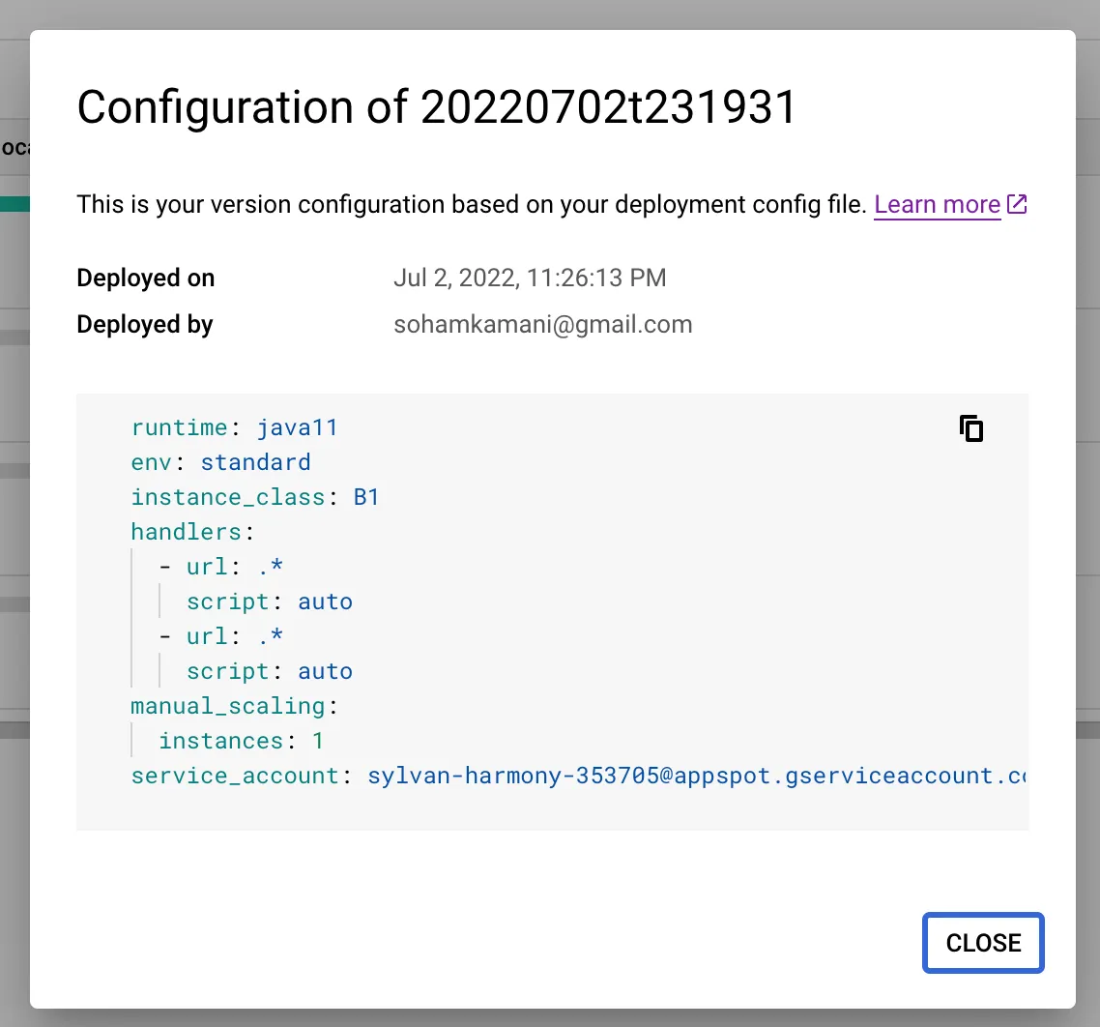This screenshot has height=1027, width=1100.
Task: Click the manual_scaling entry
Action: (x=228, y=706)
